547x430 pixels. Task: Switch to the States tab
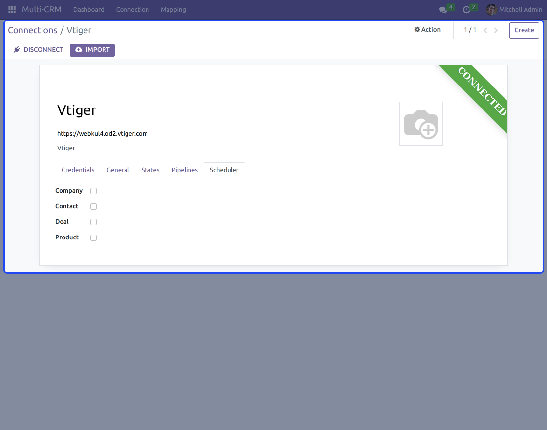(150, 170)
